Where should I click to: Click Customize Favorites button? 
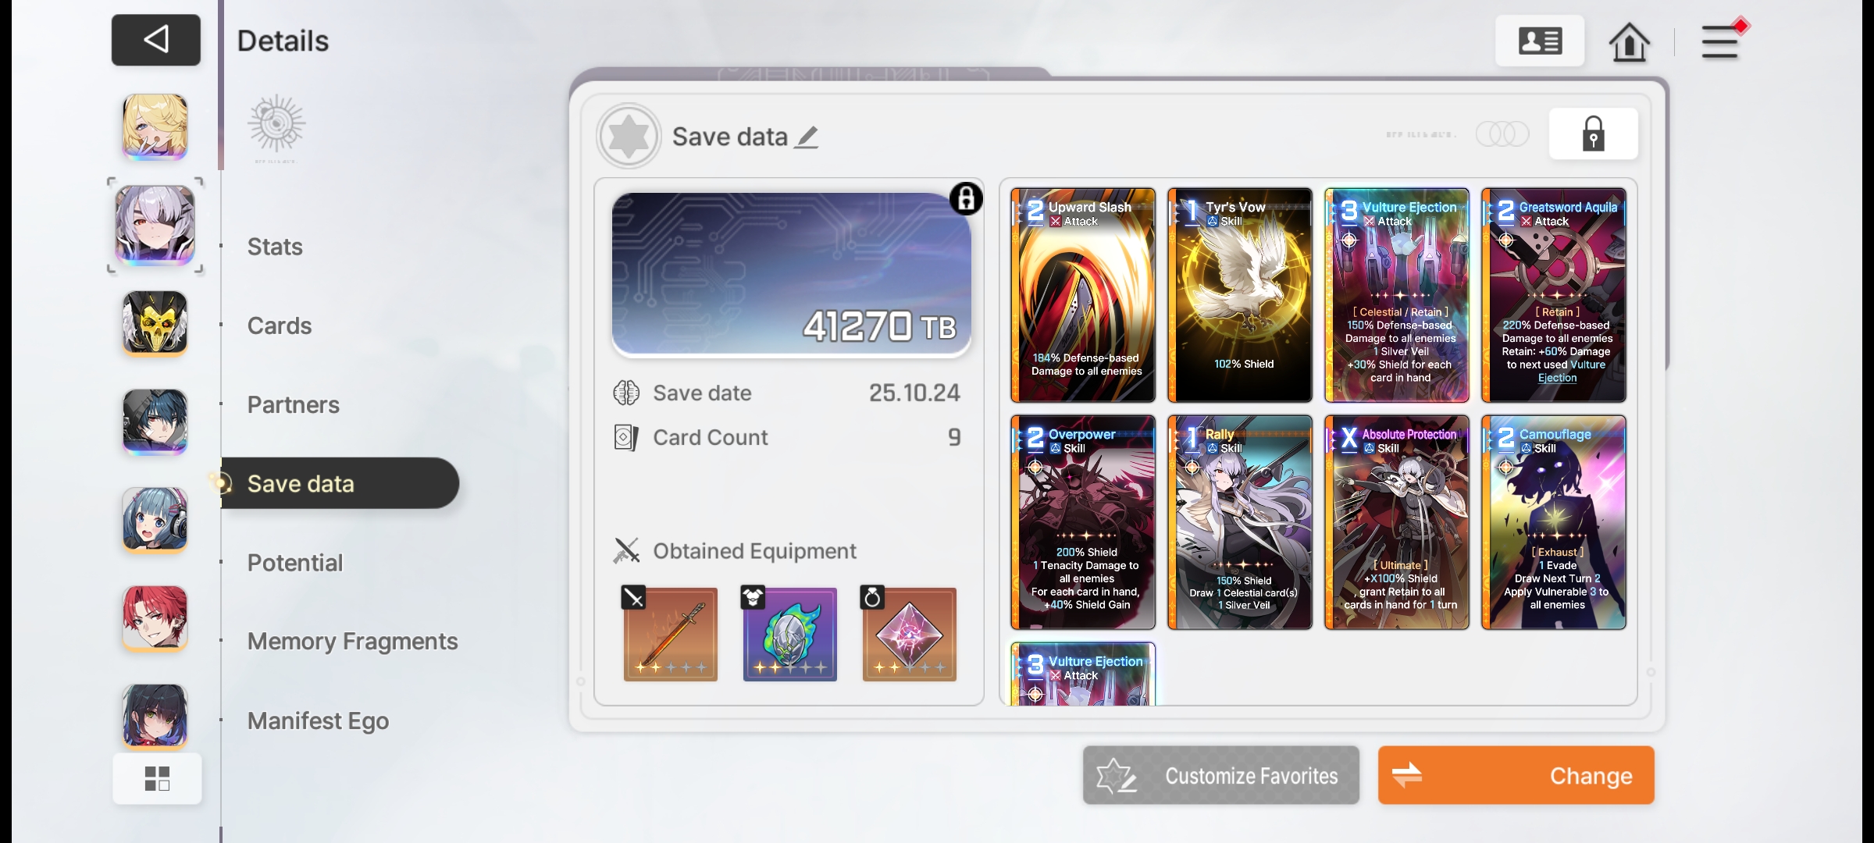(x=1220, y=775)
